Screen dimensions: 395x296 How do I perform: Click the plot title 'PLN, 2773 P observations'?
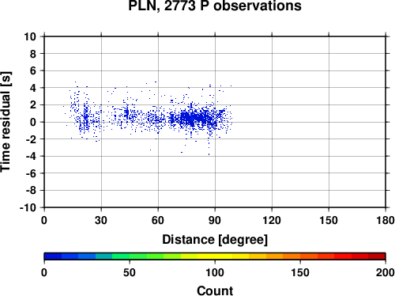(x=215, y=6)
